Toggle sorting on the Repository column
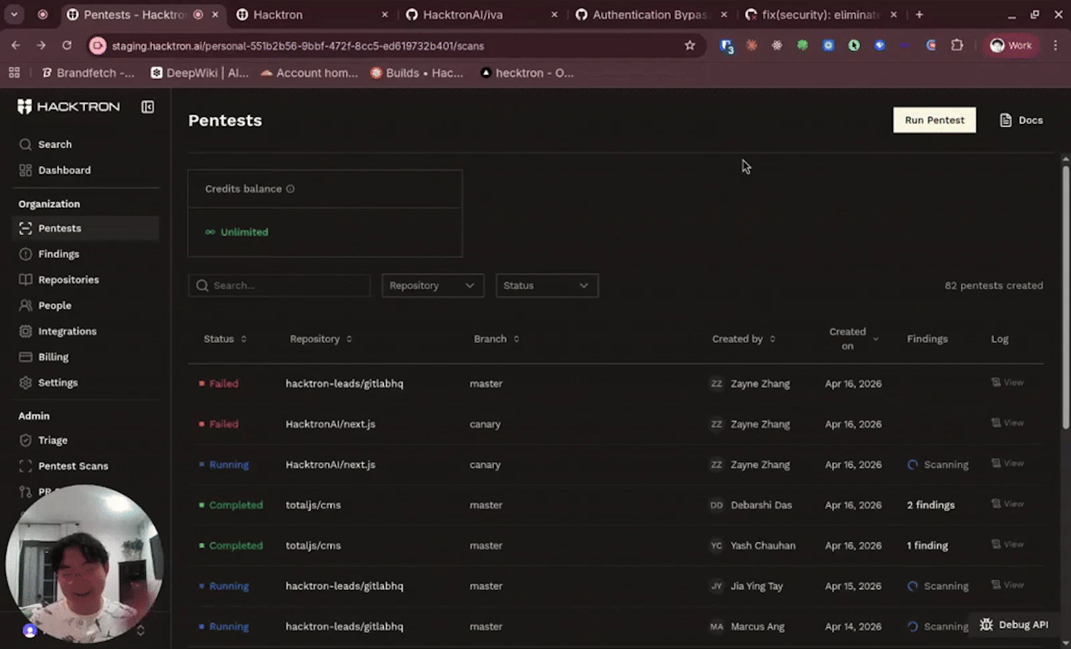1071x649 pixels. [x=349, y=339]
